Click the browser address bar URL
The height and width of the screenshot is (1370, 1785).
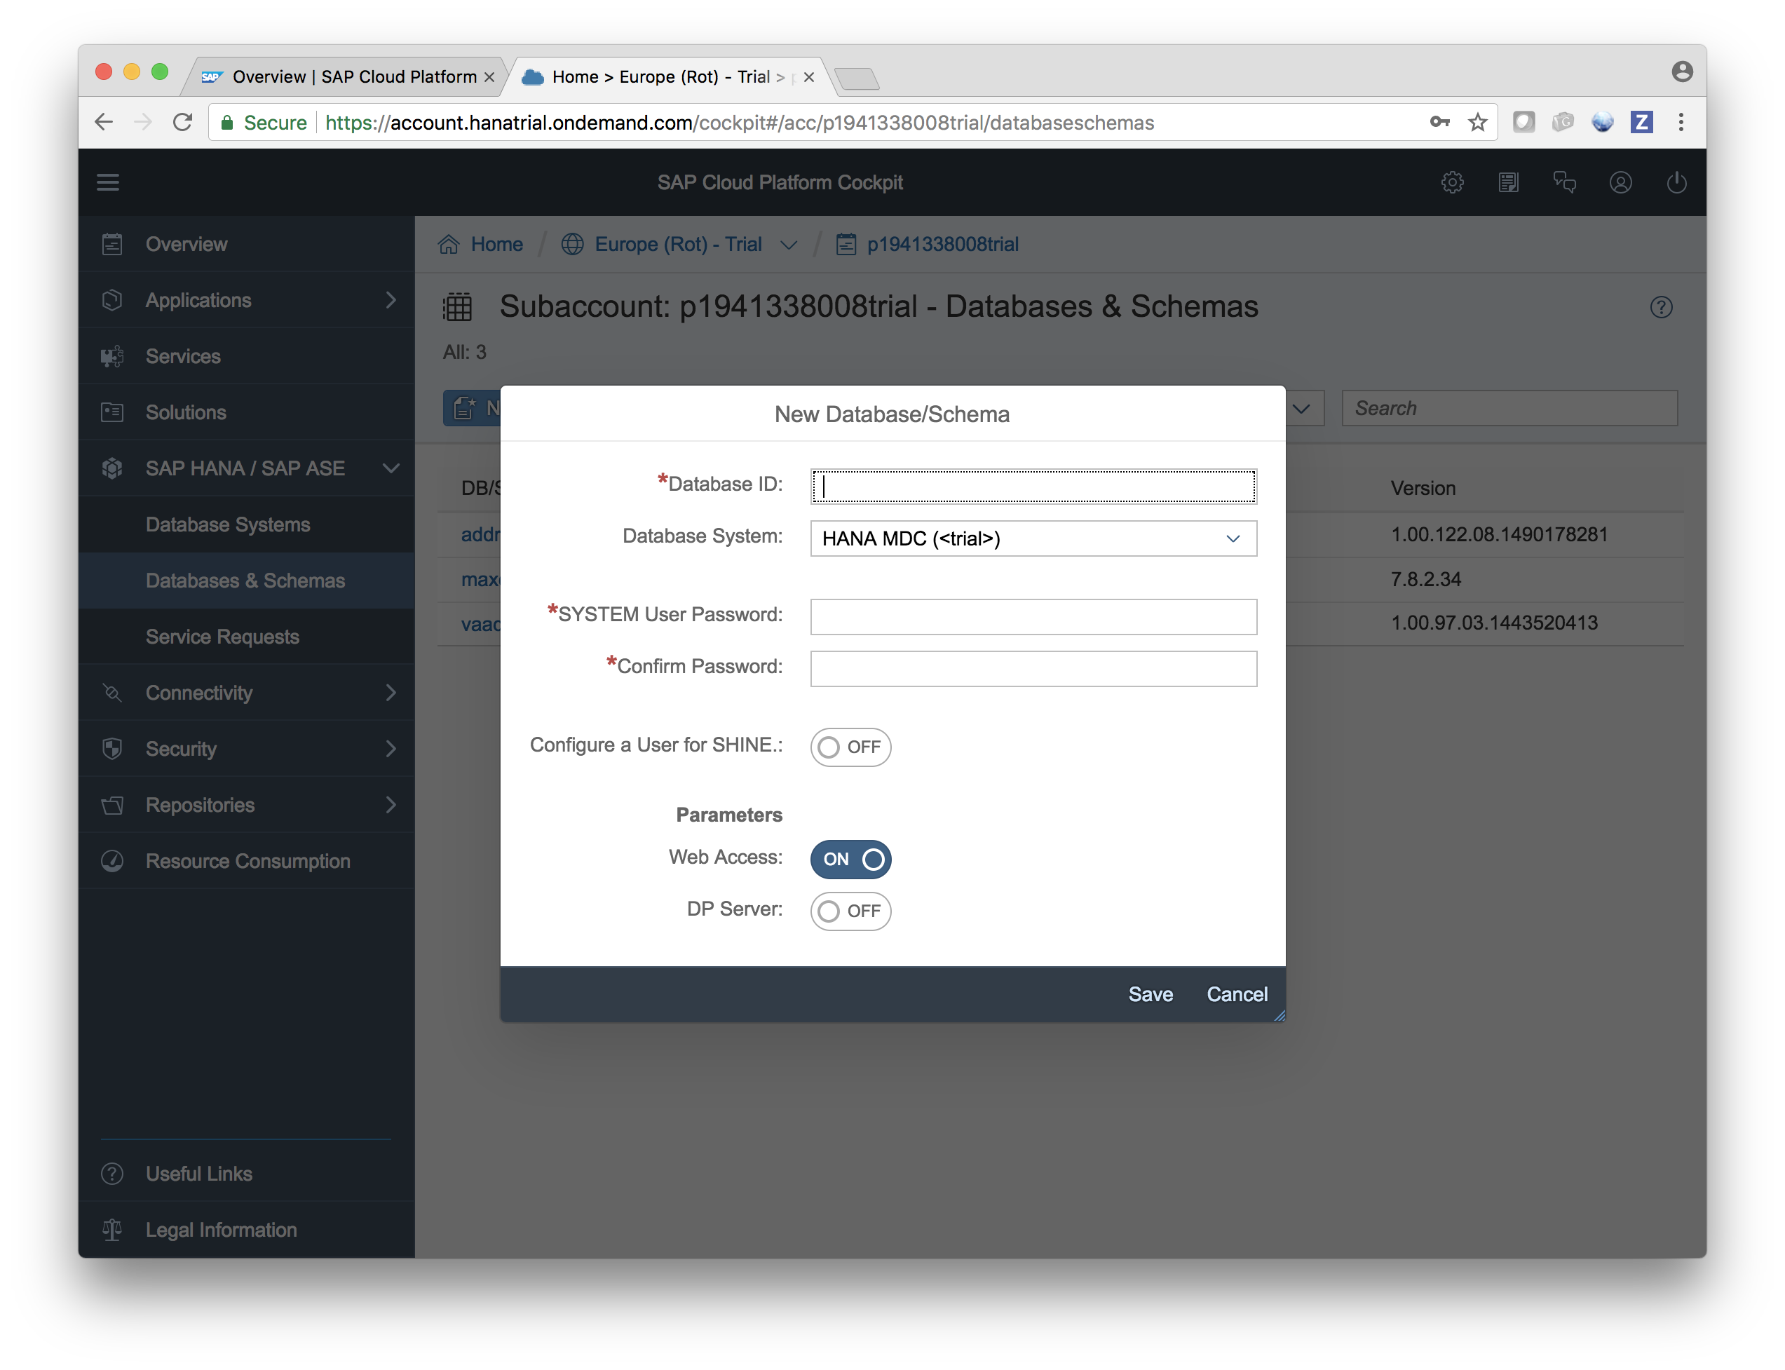point(739,122)
